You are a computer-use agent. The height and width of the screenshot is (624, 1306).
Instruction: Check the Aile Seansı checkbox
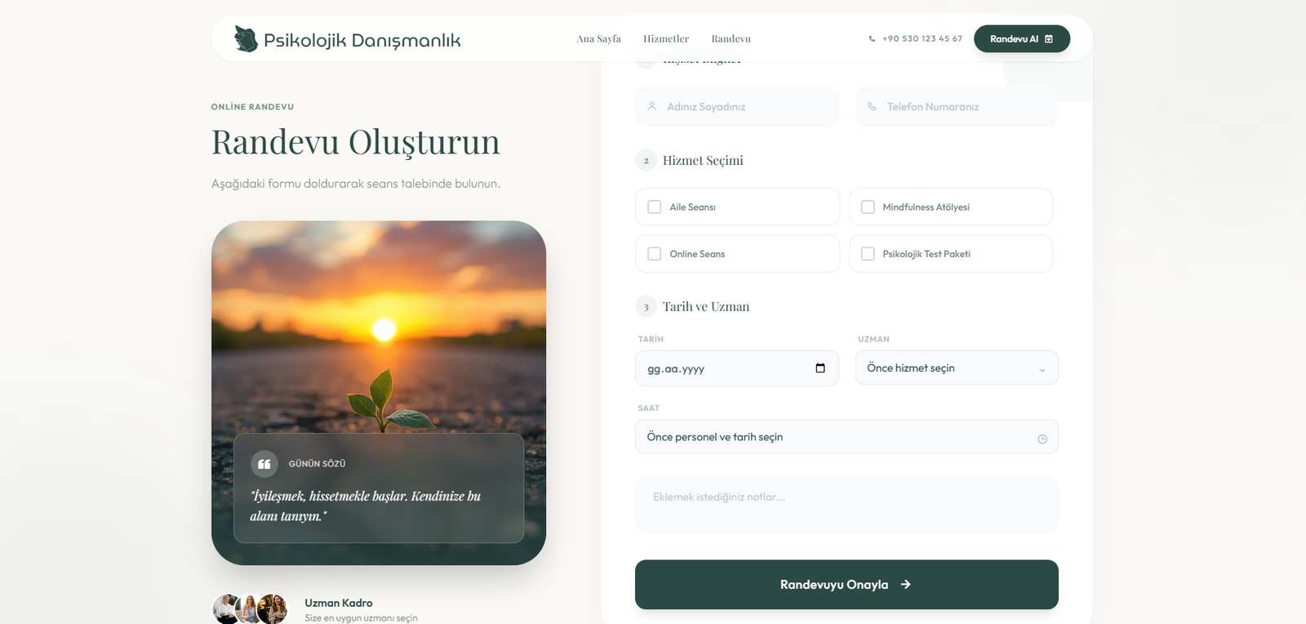click(x=655, y=207)
